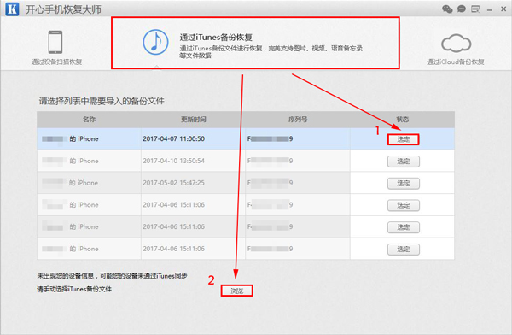
Task: Switch to 通过设备扫描恢复 tab
Action: point(57,47)
